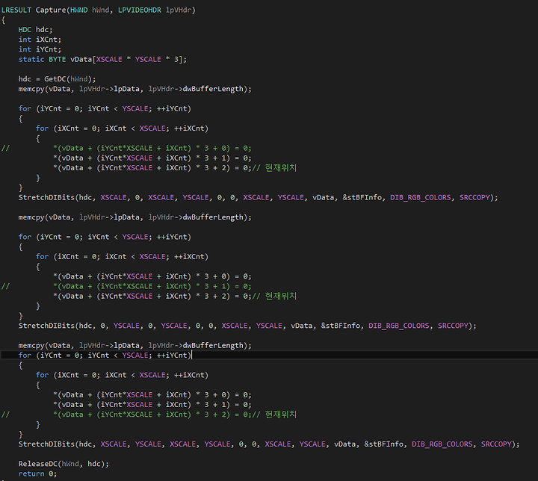
Task: Click StretchDIBits call starting "hdc, XSCALE, YSCALE, XSCALE"
Action: pyautogui.click(x=269, y=444)
